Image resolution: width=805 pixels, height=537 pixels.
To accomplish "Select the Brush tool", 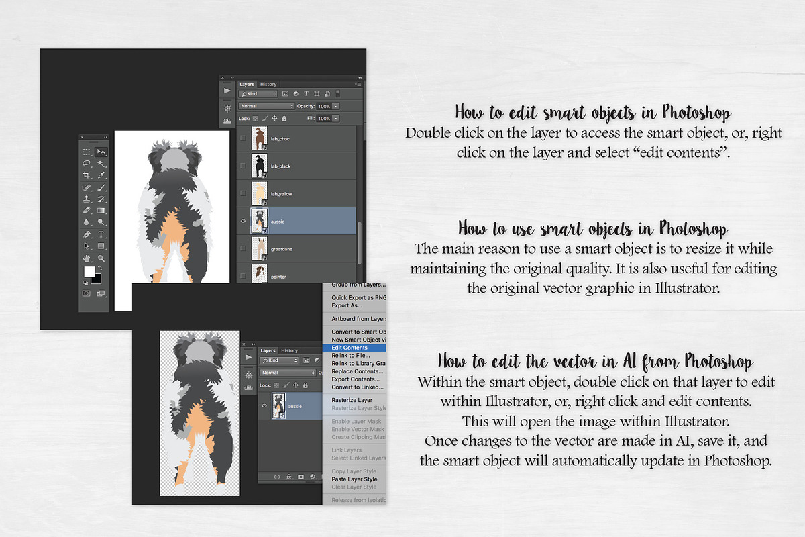I will pos(101,187).
